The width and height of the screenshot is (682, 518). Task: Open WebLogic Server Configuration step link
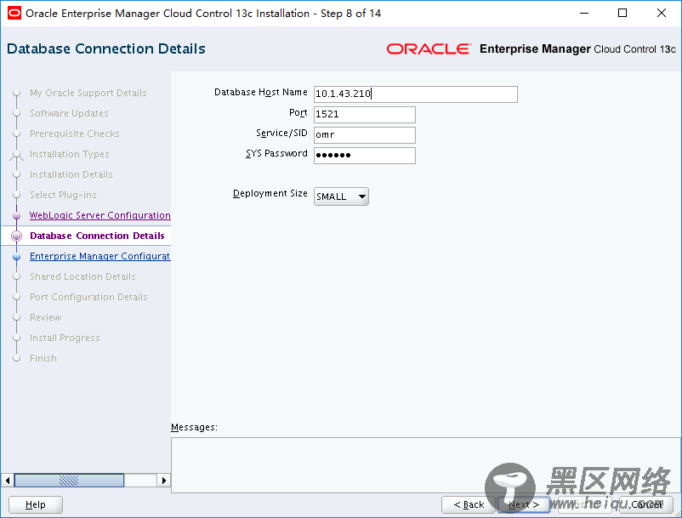click(x=100, y=215)
